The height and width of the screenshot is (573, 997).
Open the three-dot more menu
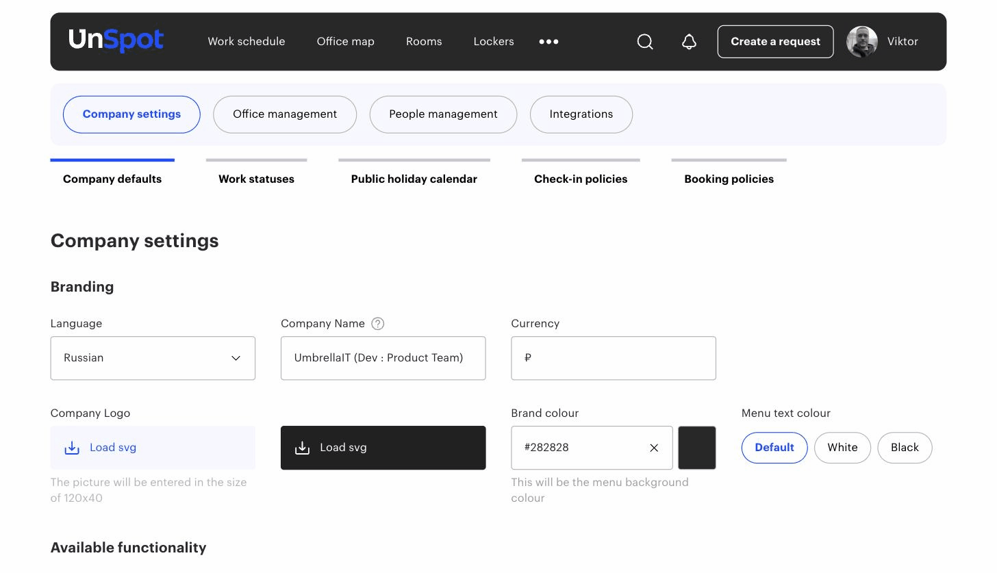[548, 42]
